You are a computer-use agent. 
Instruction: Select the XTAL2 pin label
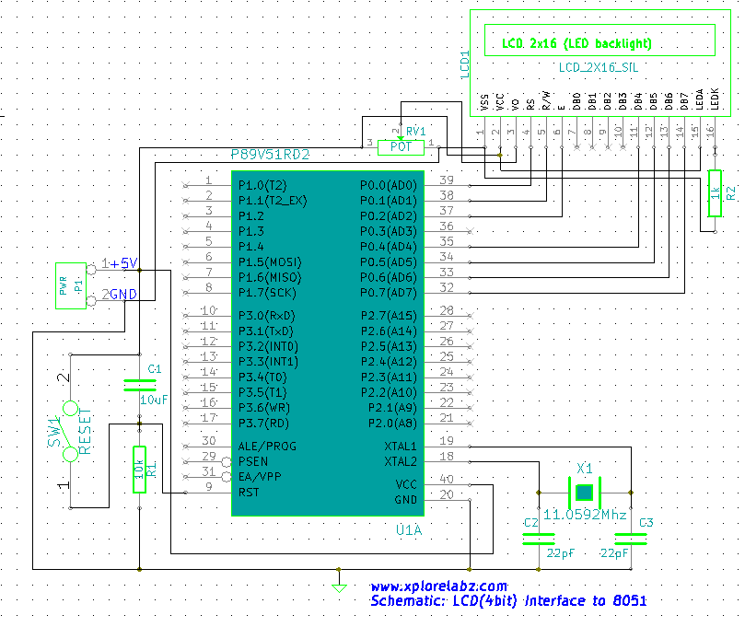click(x=401, y=461)
